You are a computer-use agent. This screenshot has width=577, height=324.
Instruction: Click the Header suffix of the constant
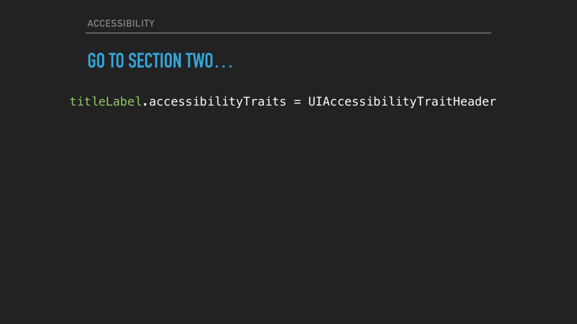pyautogui.click(x=474, y=101)
